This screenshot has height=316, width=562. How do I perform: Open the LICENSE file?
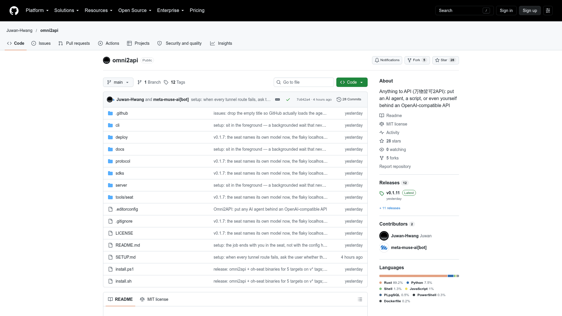point(124,233)
